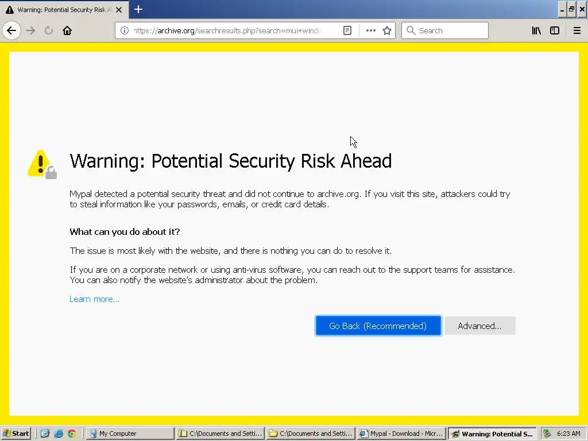Switch to Mypal - Download taskbar window
The image size is (588, 441).
pos(401,434)
